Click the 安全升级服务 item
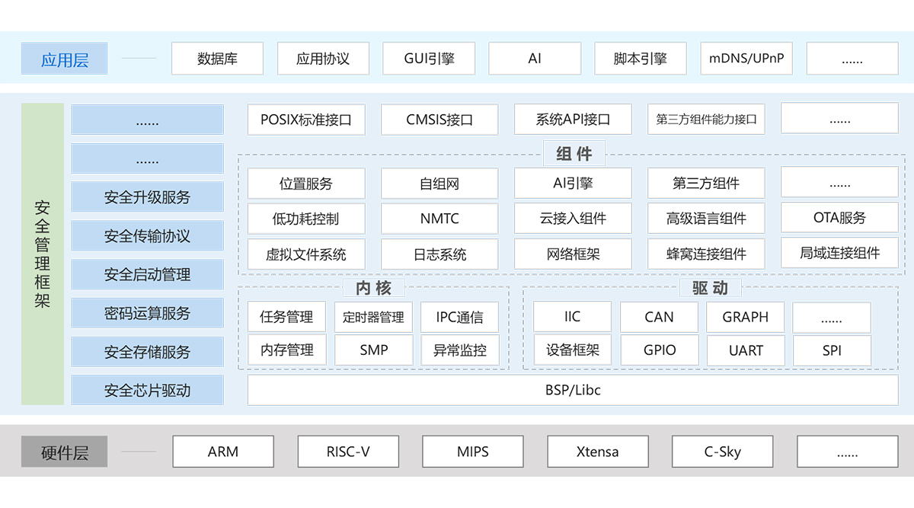The width and height of the screenshot is (914, 508). tap(147, 197)
